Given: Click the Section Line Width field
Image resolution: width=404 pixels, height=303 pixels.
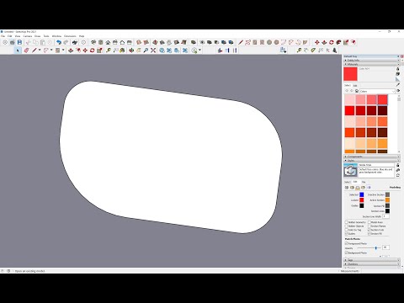Looking at the screenshot, I should click(x=385, y=216).
